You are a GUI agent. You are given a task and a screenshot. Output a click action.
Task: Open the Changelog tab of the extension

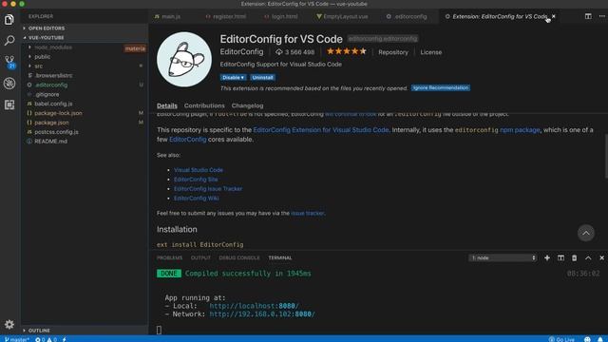[247, 105]
